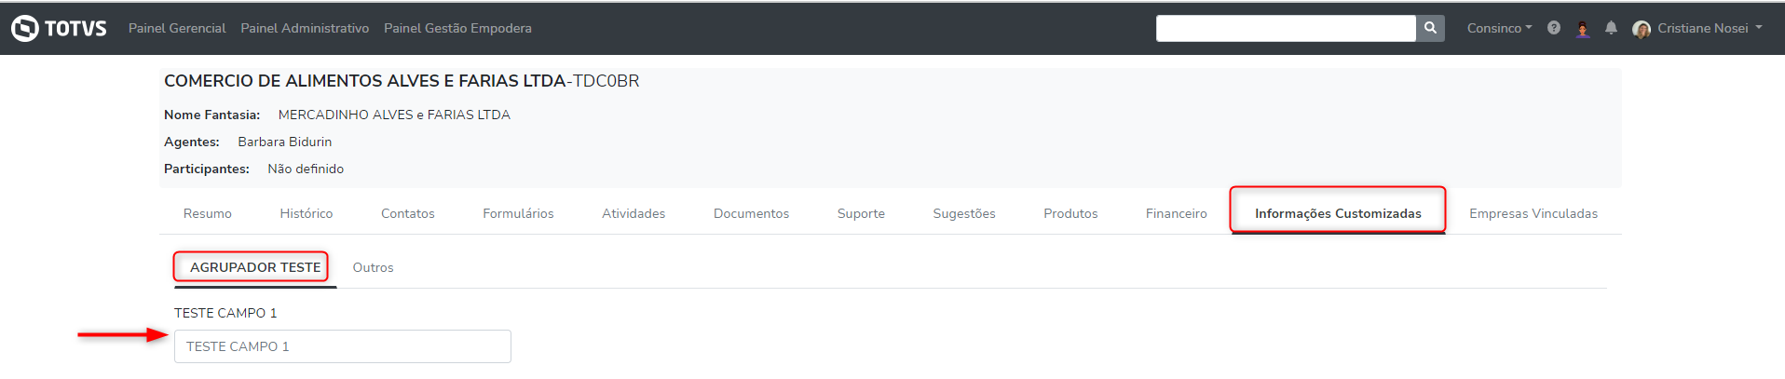
Task: Click the search magnifier button
Action: coord(1430,28)
